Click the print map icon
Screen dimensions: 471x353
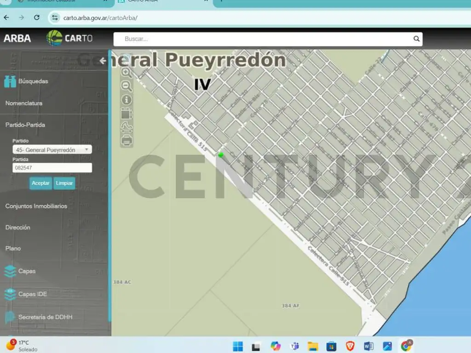click(126, 139)
